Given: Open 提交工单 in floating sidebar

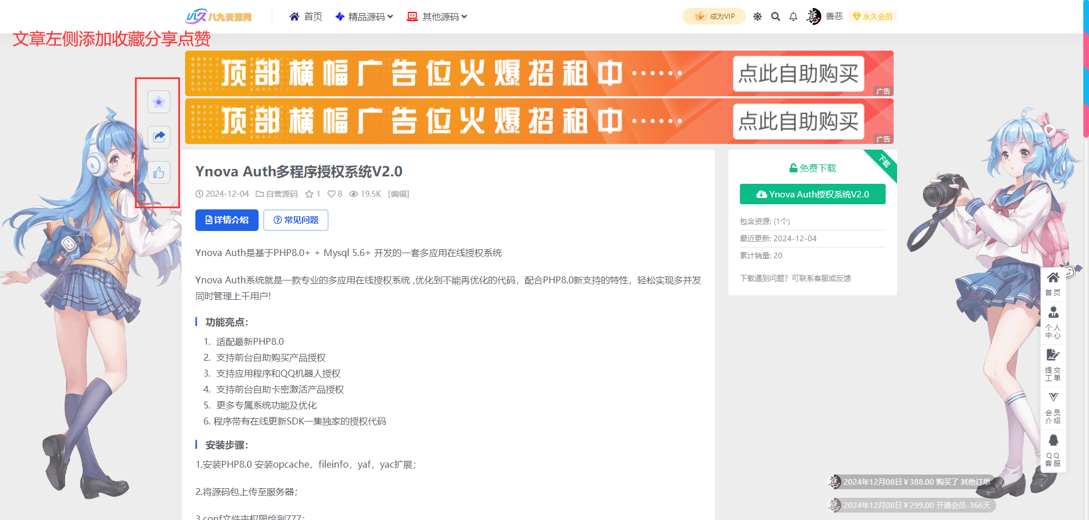Looking at the screenshot, I should point(1053,365).
